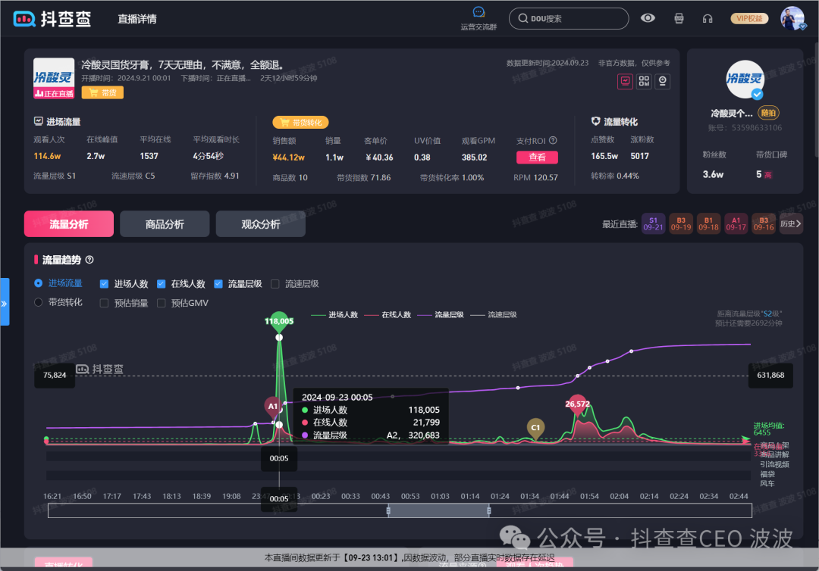Select the 带货转化 radio button
The height and width of the screenshot is (571, 819).
[x=38, y=302]
